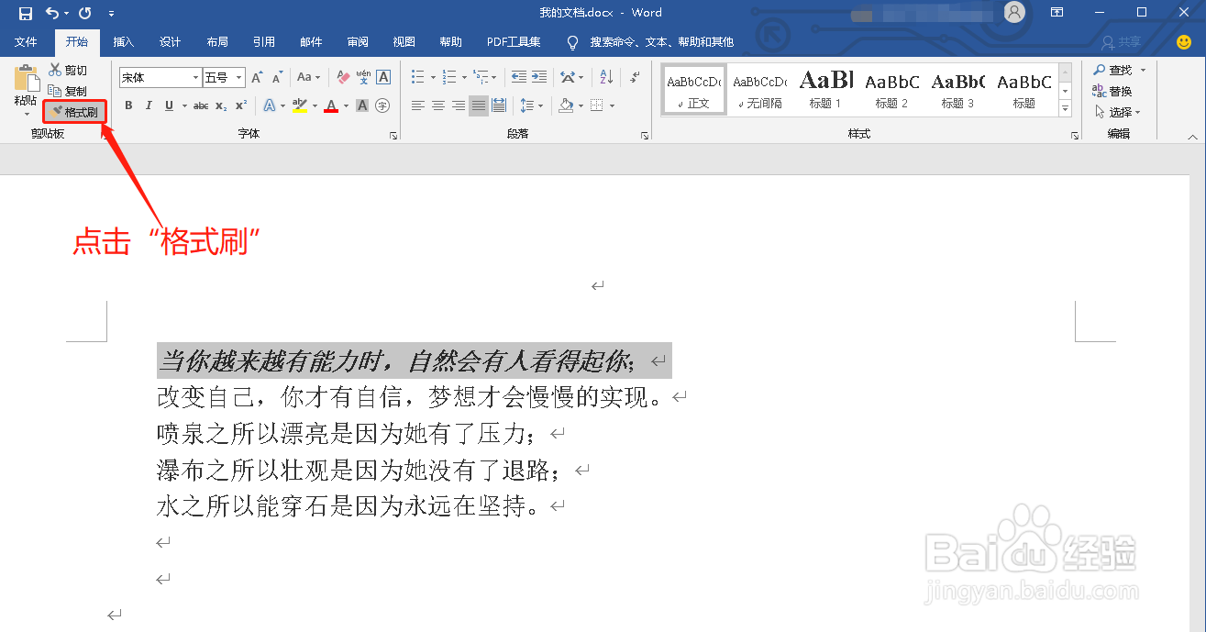Open the 审阅 ribbon tab
This screenshot has width=1206, height=632.
point(358,41)
